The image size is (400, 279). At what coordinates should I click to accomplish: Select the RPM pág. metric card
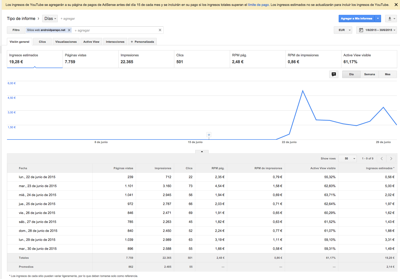(x=258, y=59)
